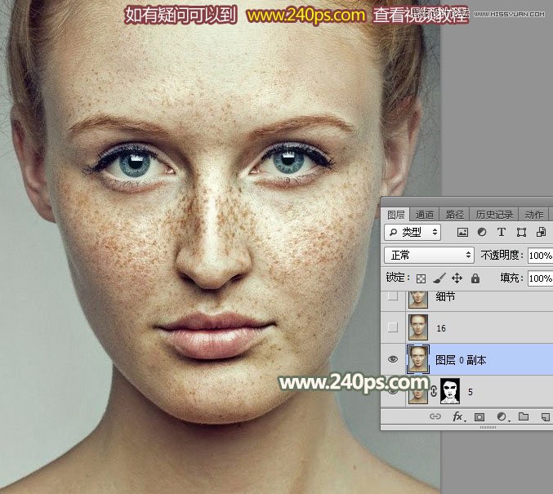Show the layer named 16
553x494 pixels.
click(x=393, y=327)
